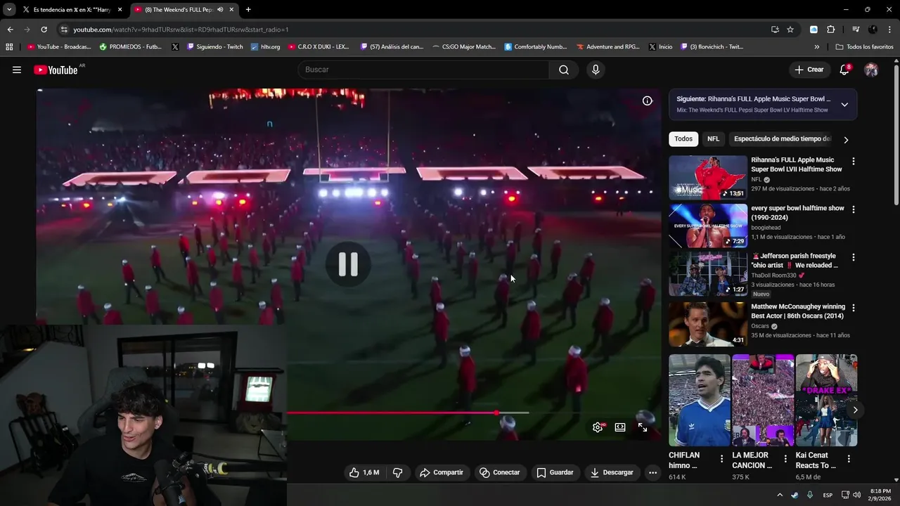Start voice search with the microphone icon
The width and height of the screenshot is (900, 506).
pyautogui.click(x=596, y=70)
